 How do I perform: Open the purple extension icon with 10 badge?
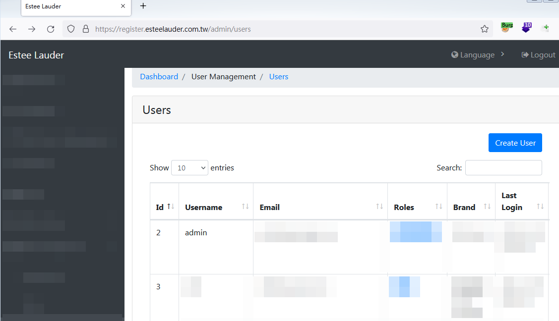527,27
